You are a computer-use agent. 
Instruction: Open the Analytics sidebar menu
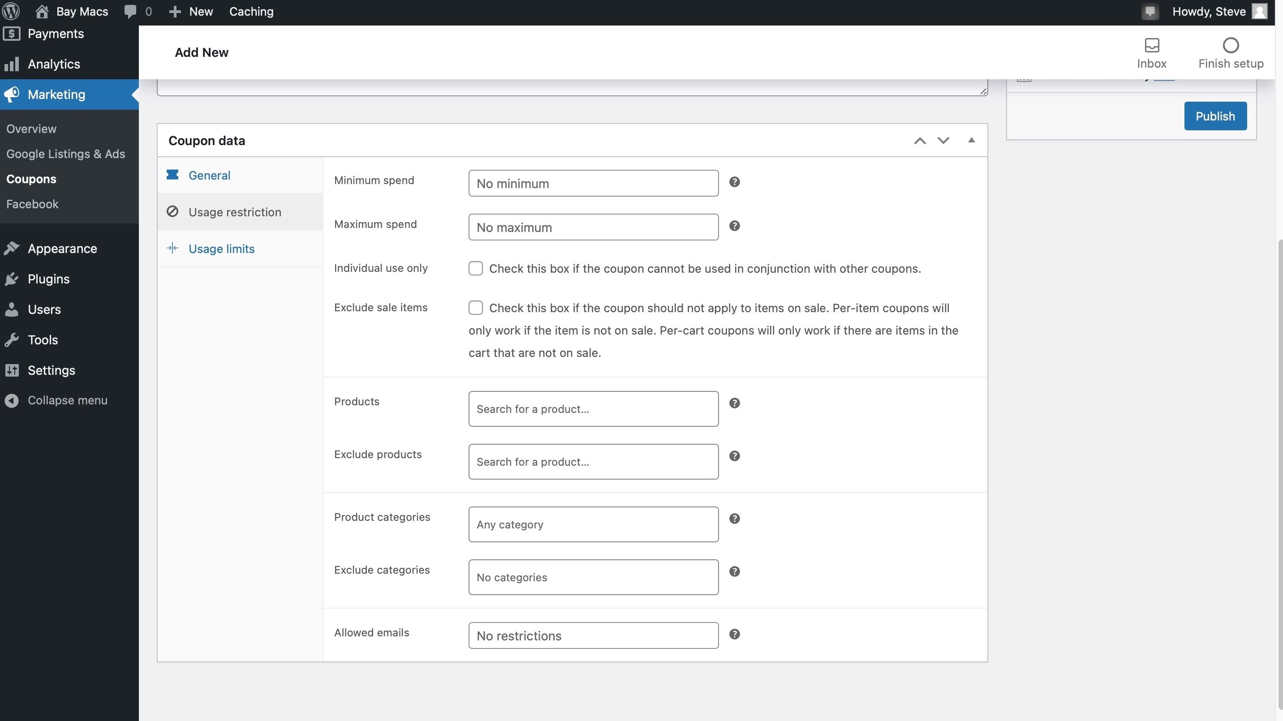(x=54, y=64)
